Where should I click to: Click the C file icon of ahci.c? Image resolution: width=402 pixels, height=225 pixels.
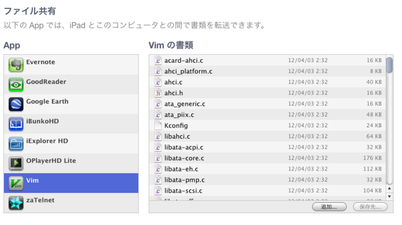[158, 82]
